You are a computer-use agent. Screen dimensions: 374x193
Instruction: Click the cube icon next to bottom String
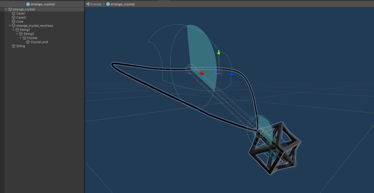point(14,46)
